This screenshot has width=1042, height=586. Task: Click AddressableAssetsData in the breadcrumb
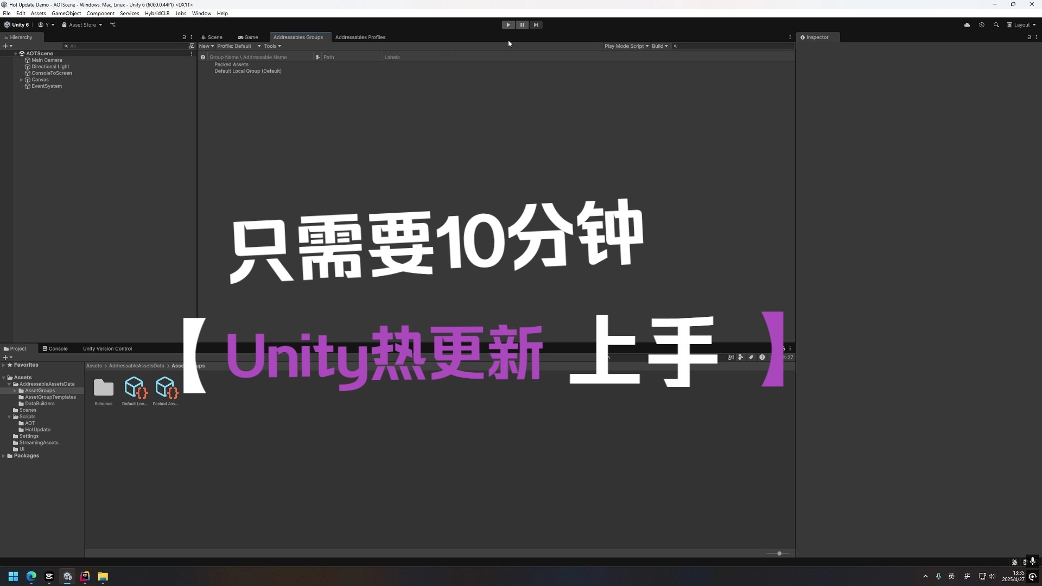point(136,366)
